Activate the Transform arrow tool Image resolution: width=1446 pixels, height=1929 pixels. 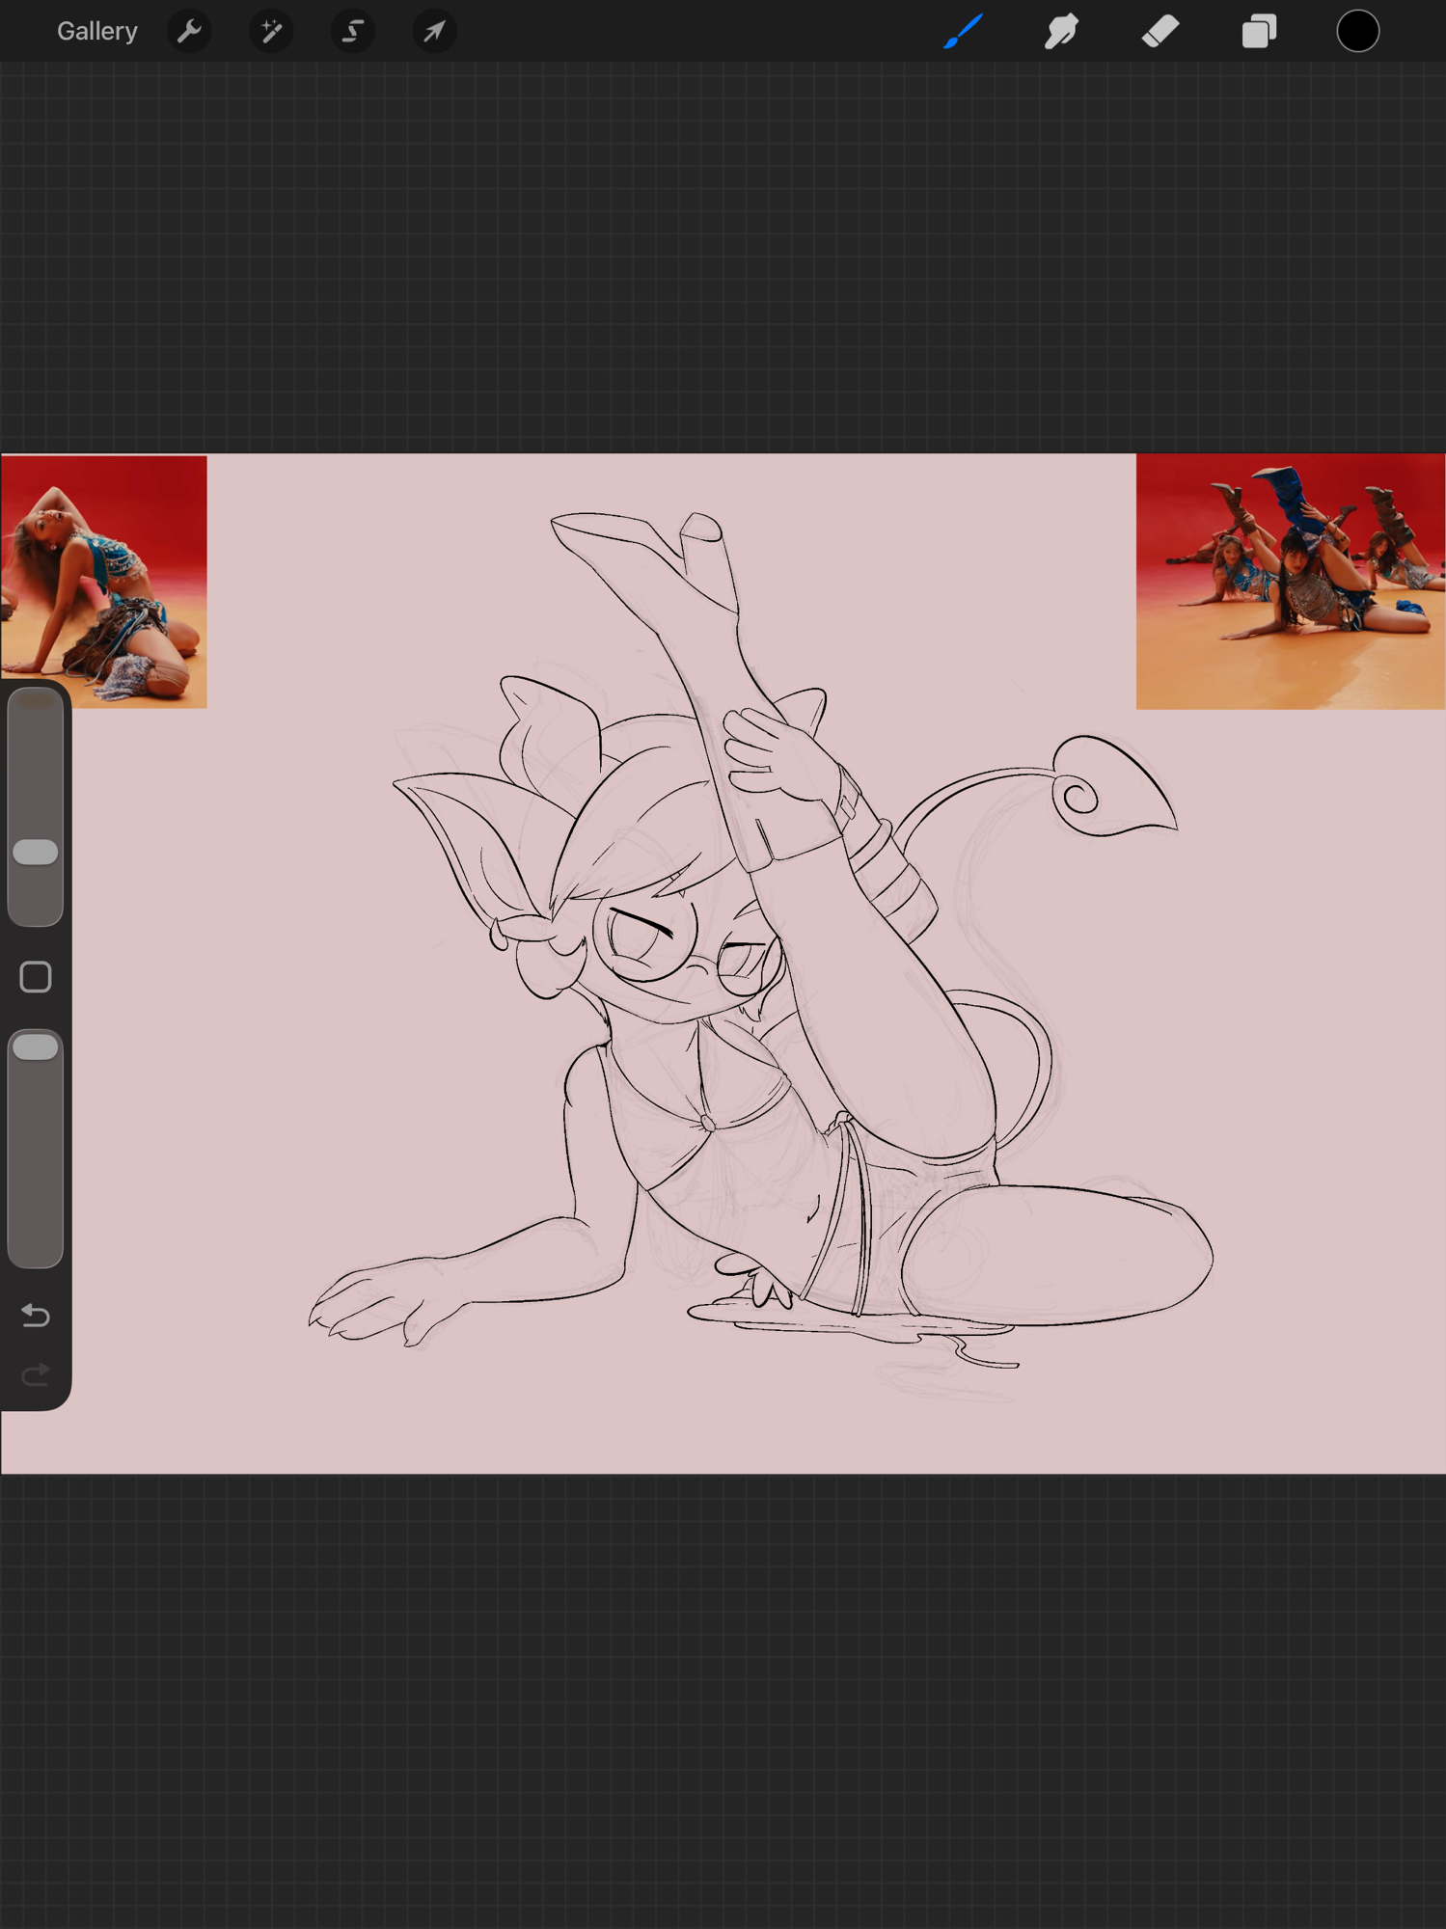coord(434,32)
